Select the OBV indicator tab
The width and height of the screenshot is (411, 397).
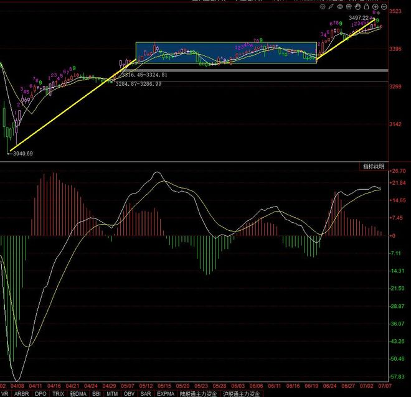tap(129, 393)
